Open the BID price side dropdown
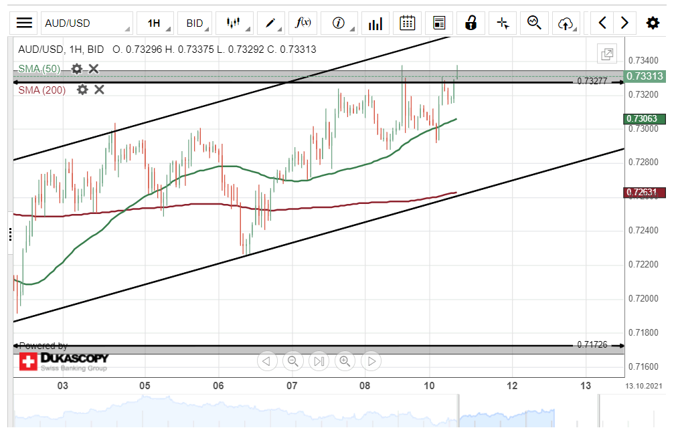 pos(195,23)
